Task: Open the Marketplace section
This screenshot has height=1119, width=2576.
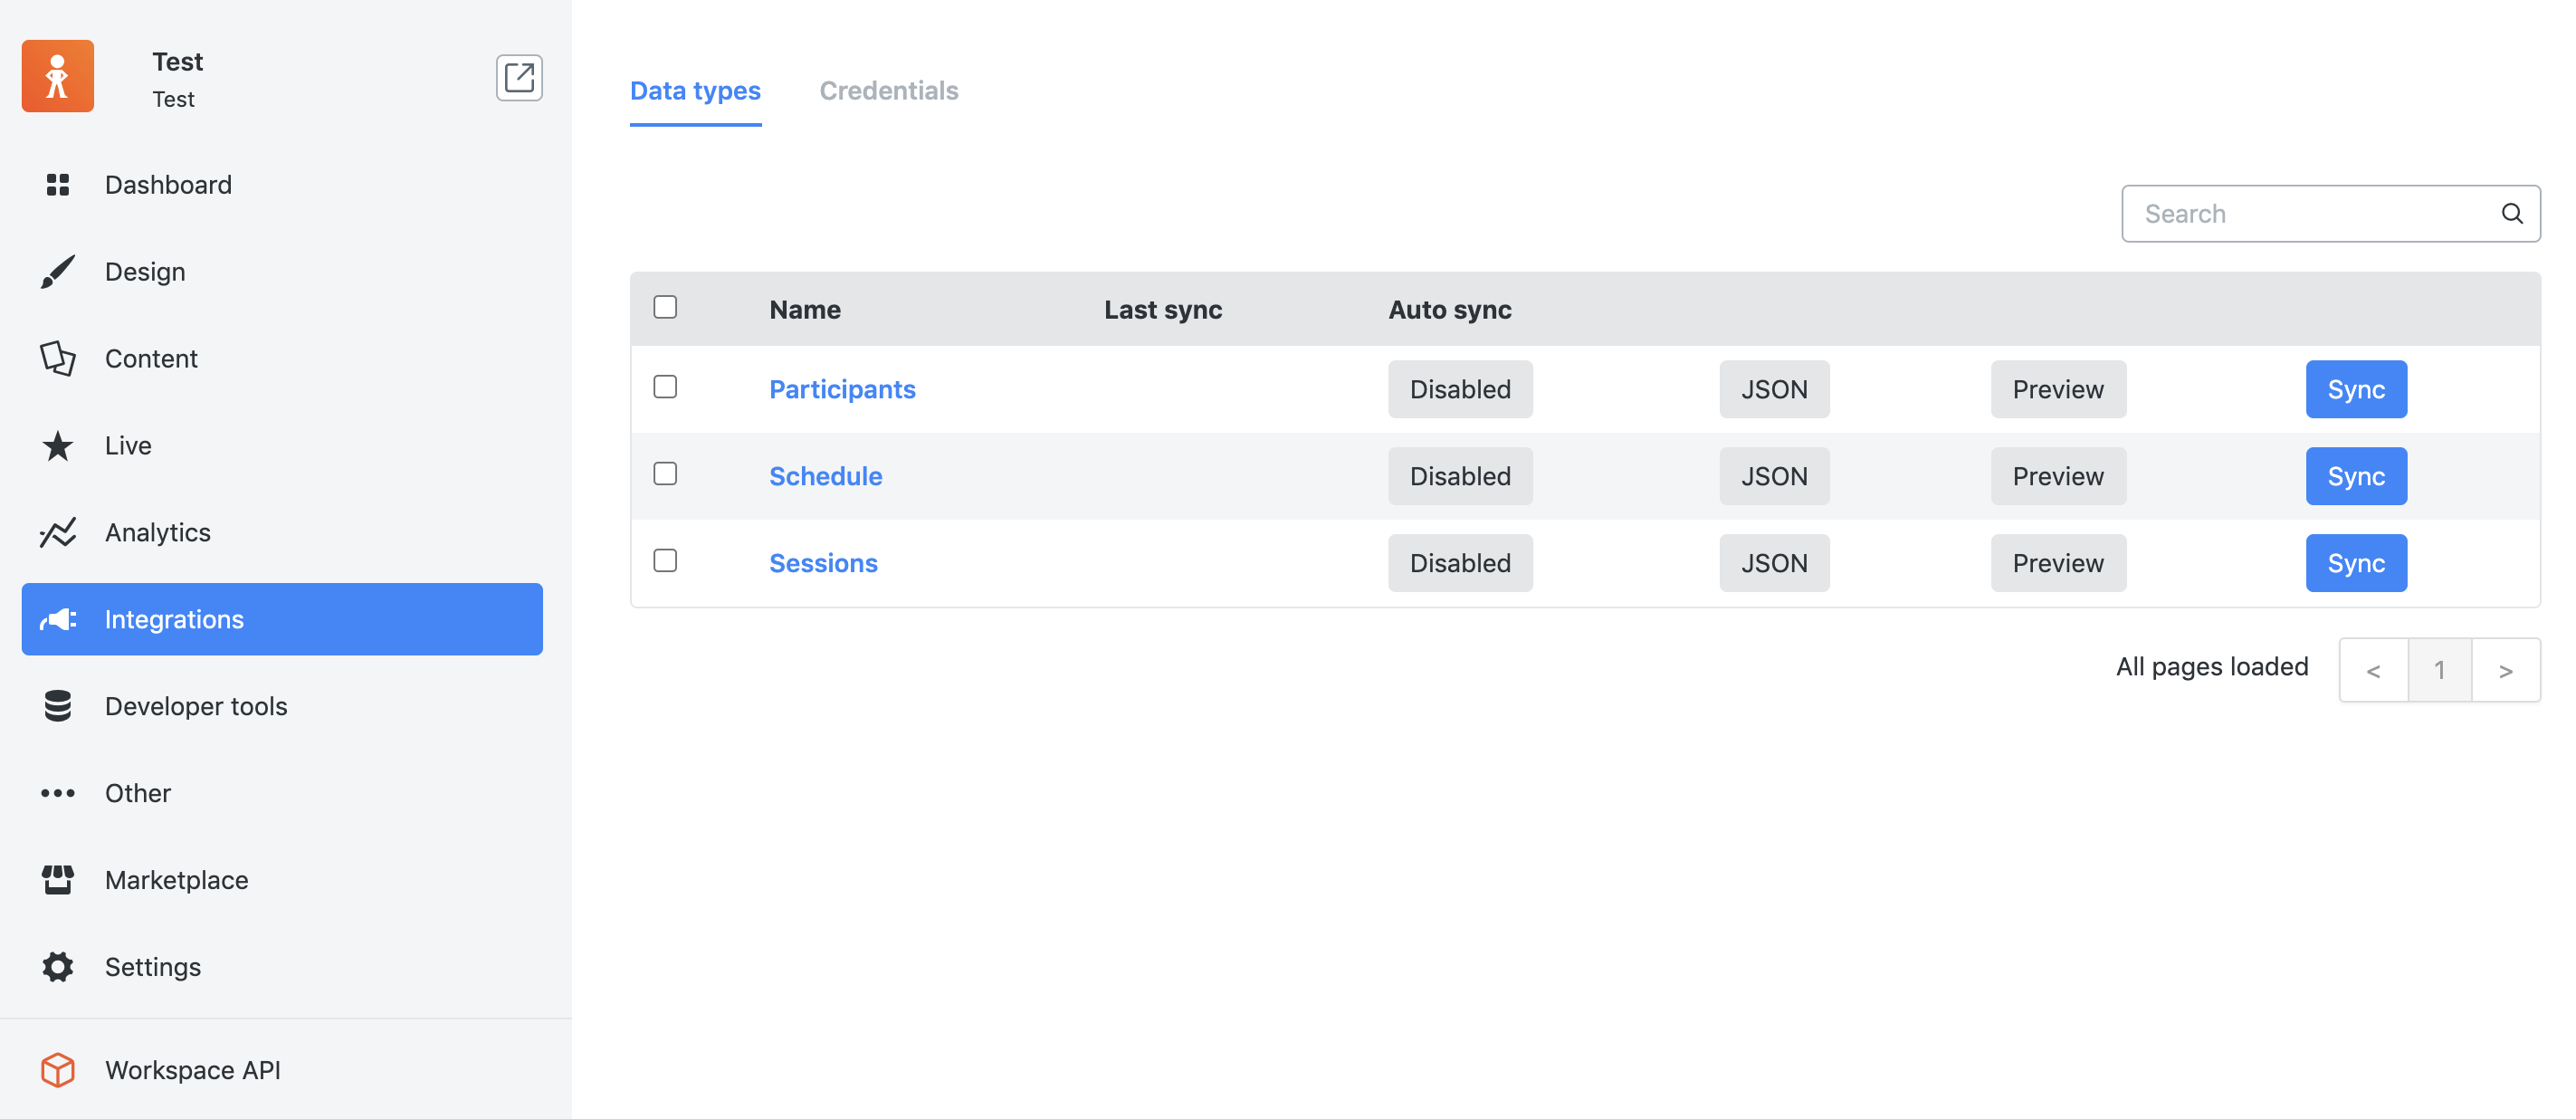Action: (176, 880)
